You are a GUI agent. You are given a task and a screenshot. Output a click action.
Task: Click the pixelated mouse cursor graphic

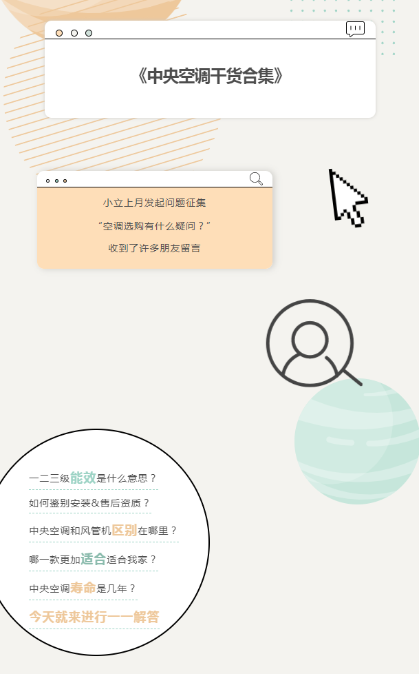[348, 198]
